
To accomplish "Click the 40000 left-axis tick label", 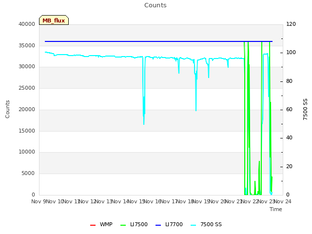I will 27,24.
